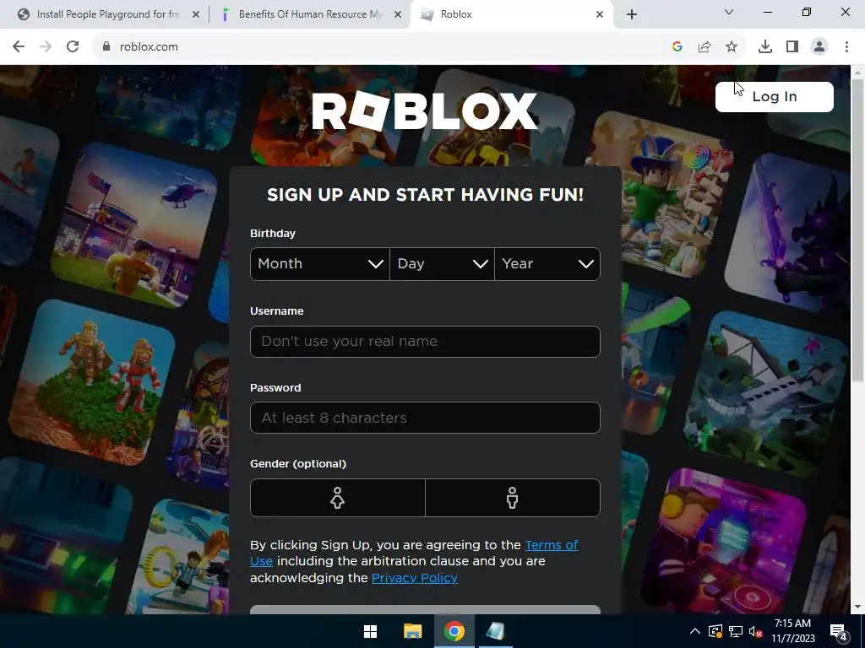Screen dimensions: 865x648
Task: Open Chrome downloads
Action: [x=765, y=47]
